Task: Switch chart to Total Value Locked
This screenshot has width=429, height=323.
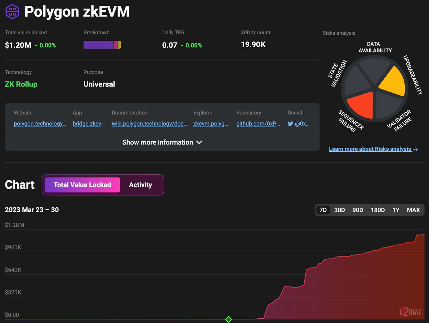Action: click(82, 185)
